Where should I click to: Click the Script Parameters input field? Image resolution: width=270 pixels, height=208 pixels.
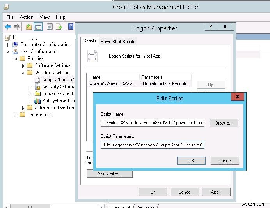(x=153, y=145)
